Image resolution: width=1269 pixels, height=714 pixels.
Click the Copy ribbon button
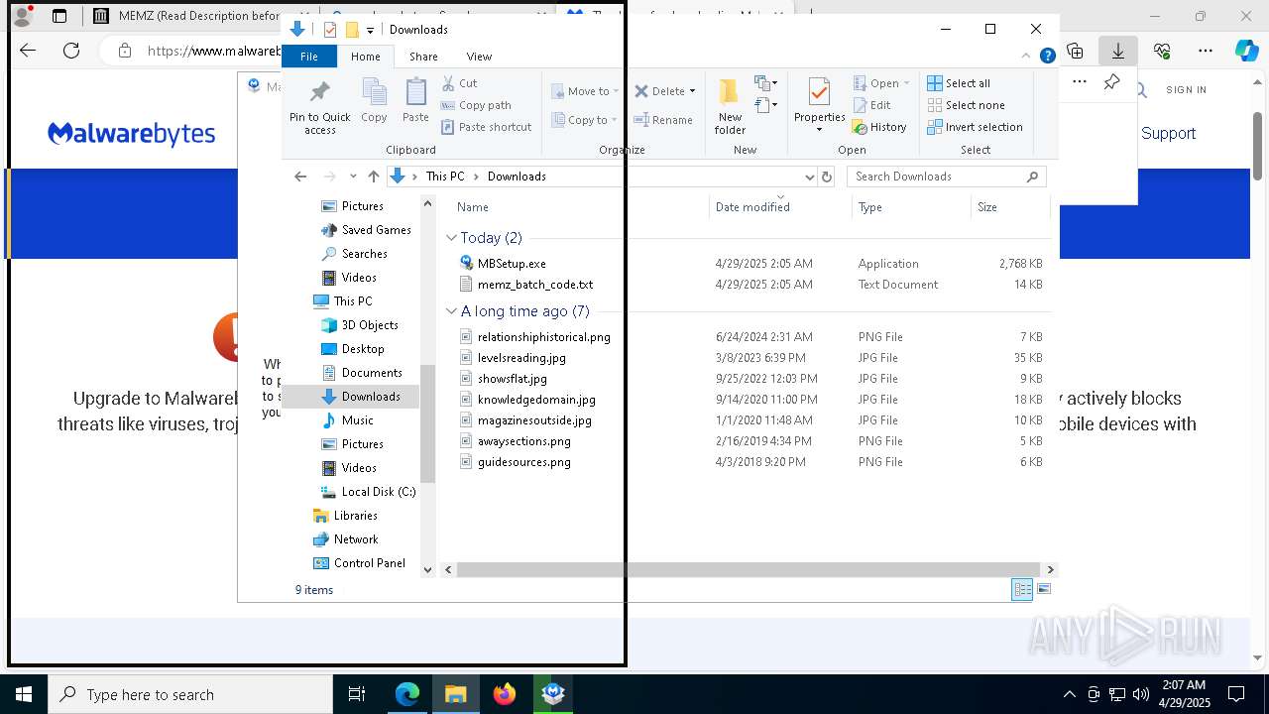(x=374, y=101)
